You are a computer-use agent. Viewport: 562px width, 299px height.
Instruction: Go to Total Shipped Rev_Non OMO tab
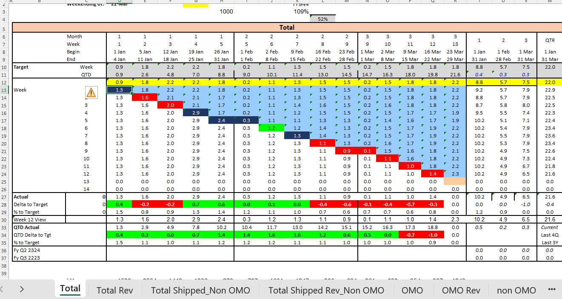pyautogui.click(x=326, y=290)
